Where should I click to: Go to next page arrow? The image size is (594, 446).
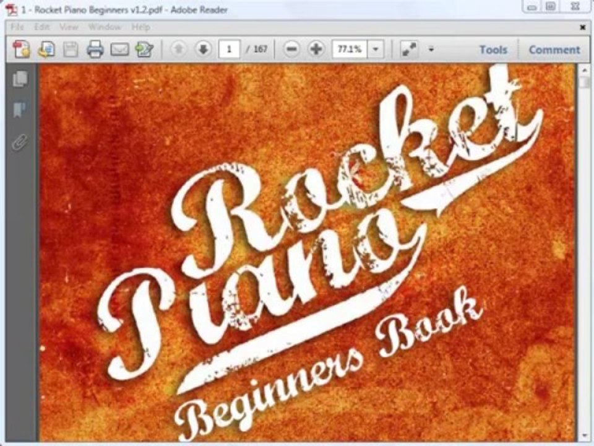(204, 49)
